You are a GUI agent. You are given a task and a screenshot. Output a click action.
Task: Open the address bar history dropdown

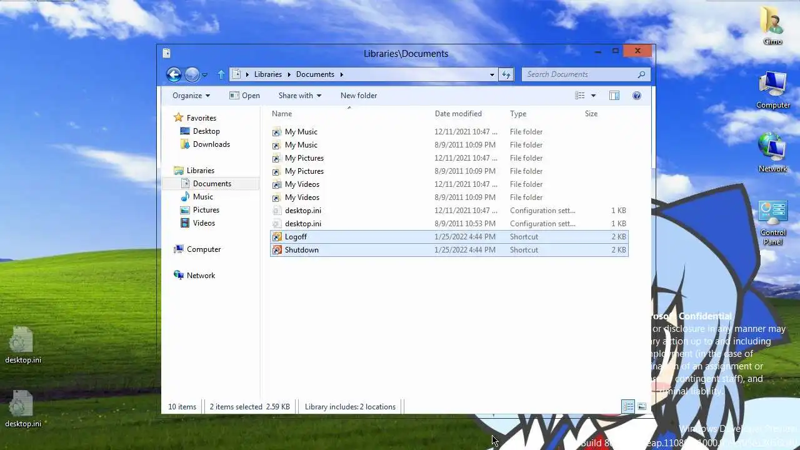tap(492, 74)
